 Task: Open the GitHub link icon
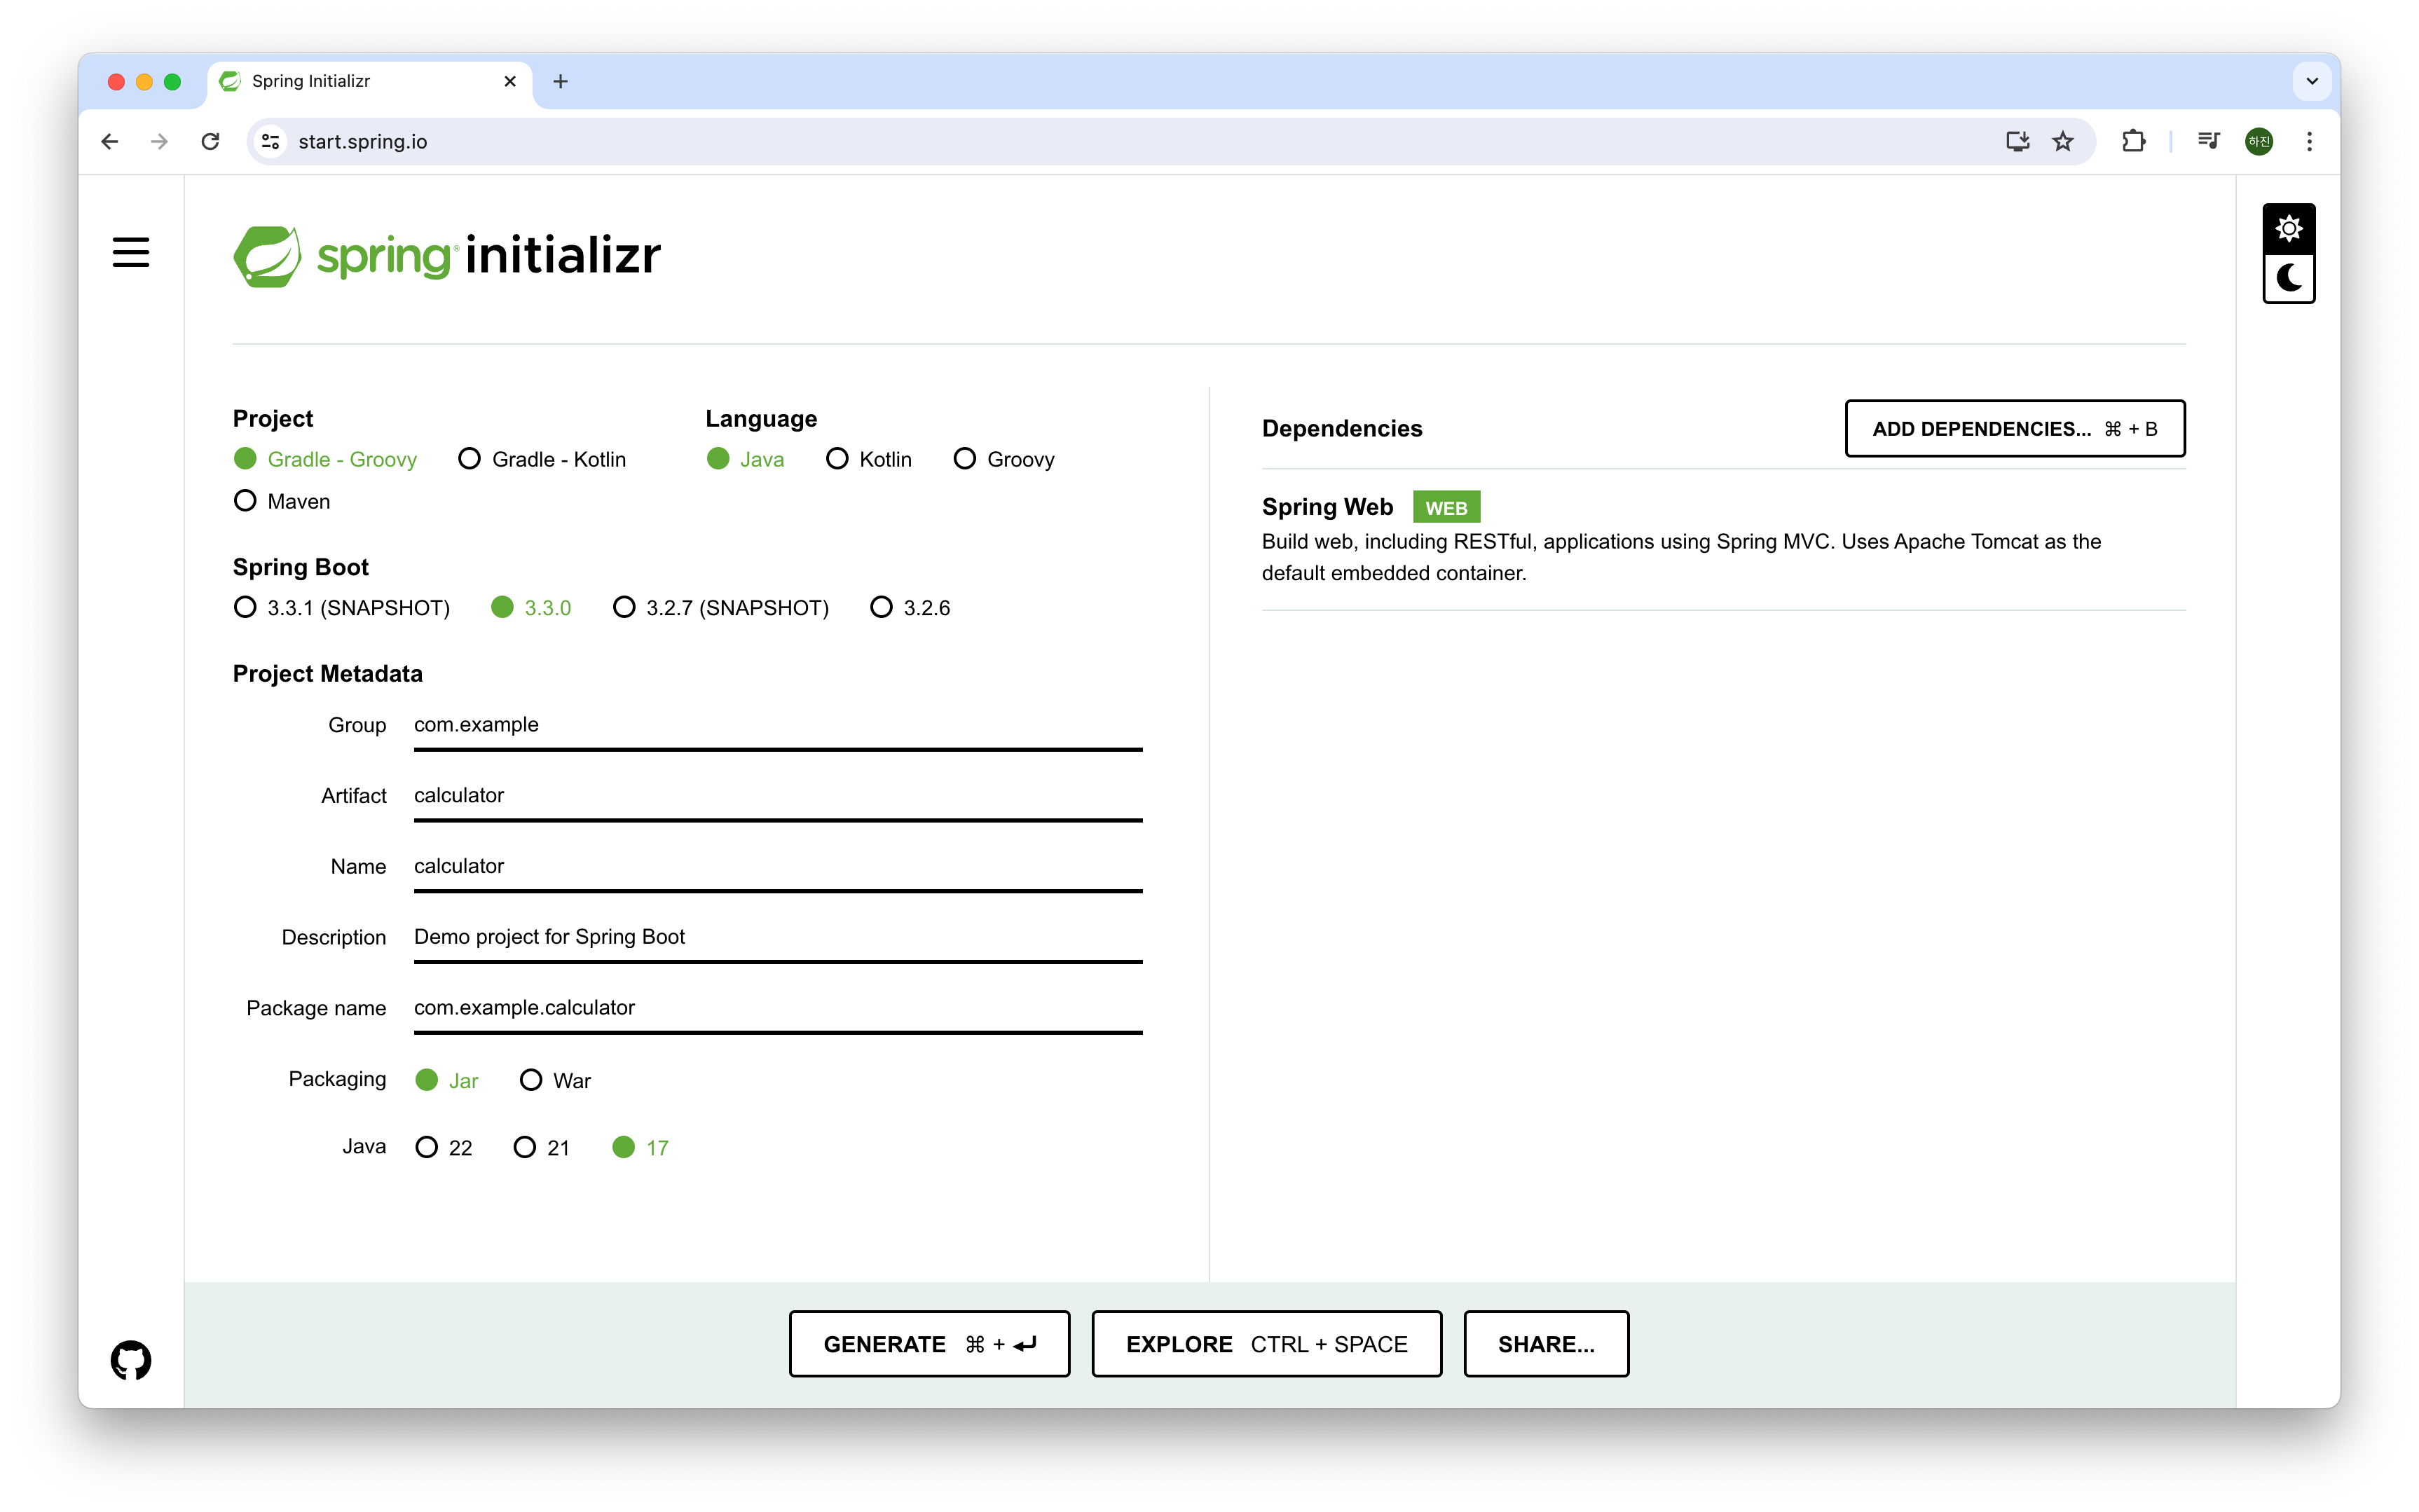coord(131,1359)
